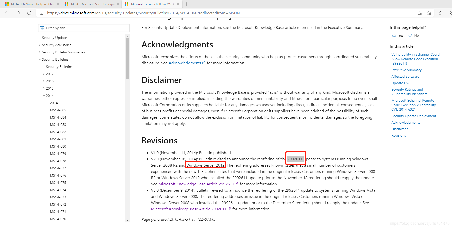Add this page to favorites star icon

pos(429,13)
